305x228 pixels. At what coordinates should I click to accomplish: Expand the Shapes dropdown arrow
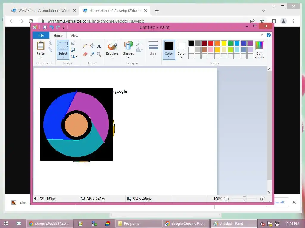pos(128,57)
